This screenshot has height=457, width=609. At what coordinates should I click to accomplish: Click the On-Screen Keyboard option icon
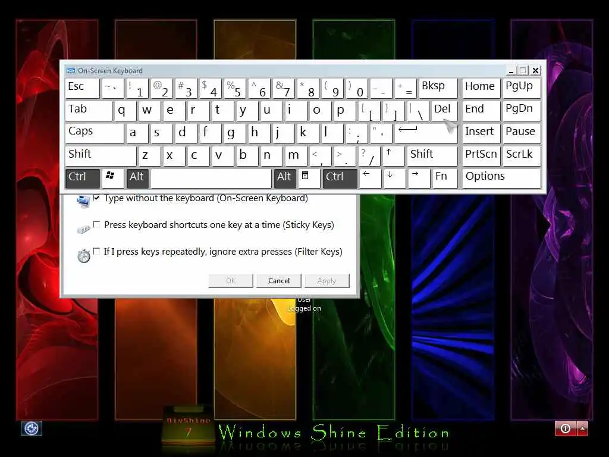(83, 201)
